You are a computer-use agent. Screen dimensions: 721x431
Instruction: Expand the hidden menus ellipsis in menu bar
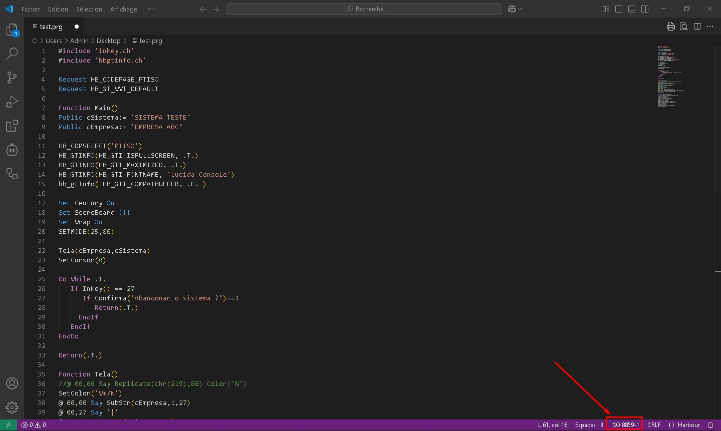[151, 9]
